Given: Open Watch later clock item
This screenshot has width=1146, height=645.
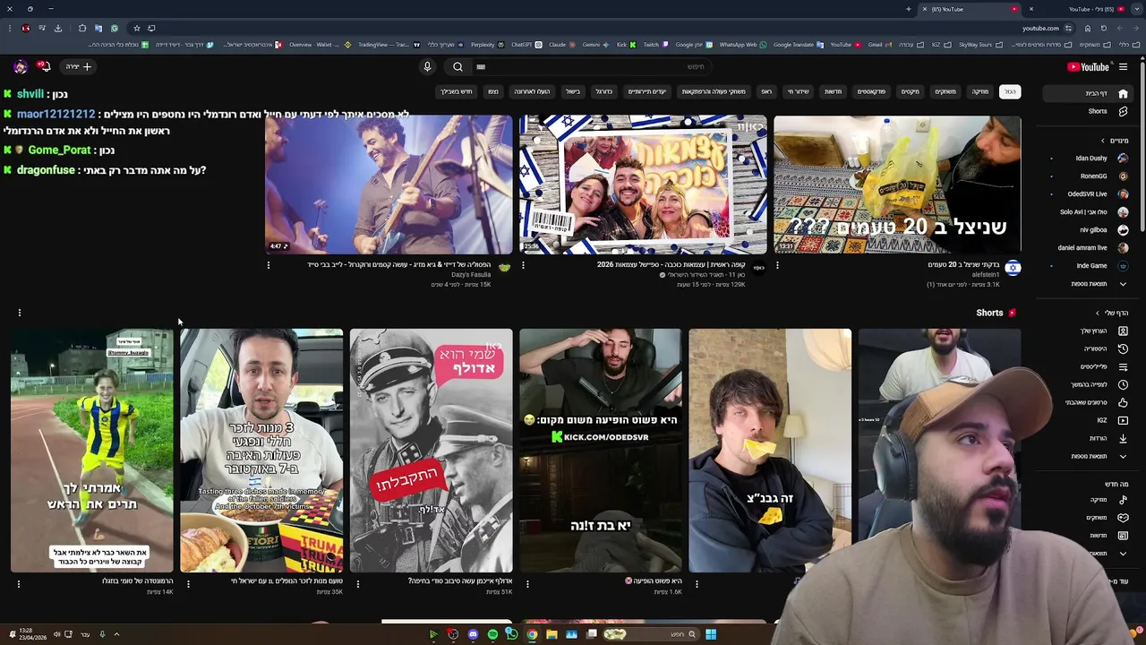Looking at the screenshot, I should tap(1123, 384).
